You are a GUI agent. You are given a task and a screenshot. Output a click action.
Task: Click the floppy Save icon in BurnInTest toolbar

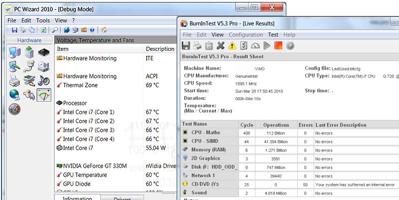point(186,46)
